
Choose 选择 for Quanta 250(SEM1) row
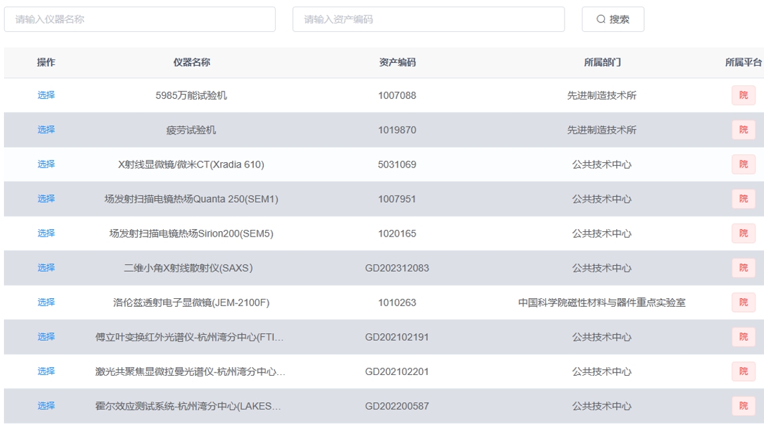(46, 199)
